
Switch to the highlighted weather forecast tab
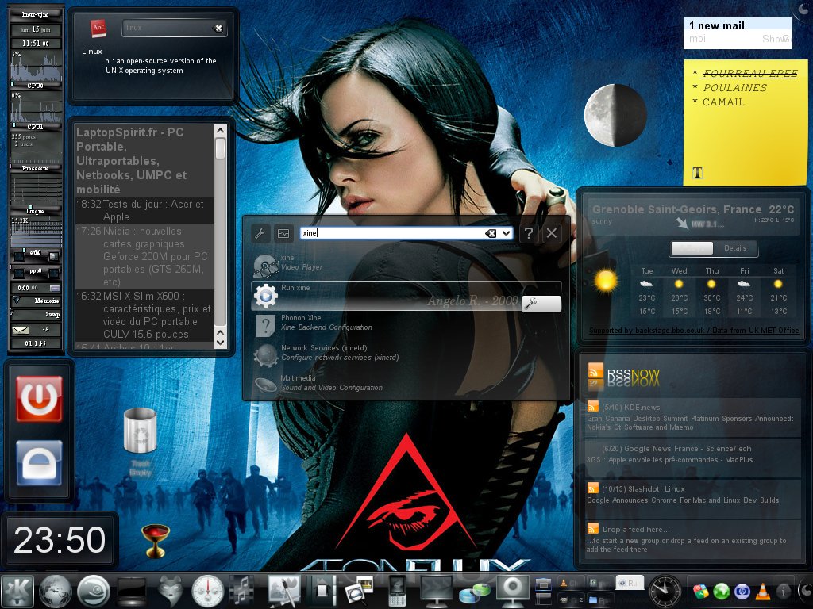point(692,248)
